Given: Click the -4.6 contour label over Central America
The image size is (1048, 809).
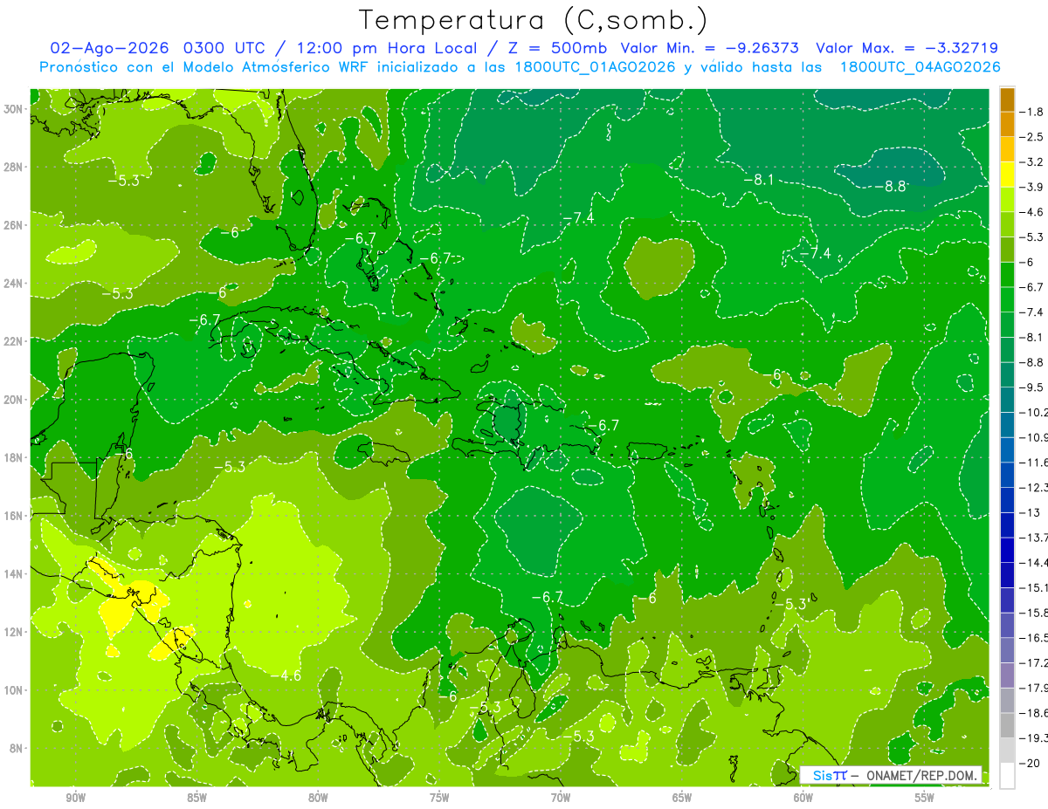Looking at the screenshot, I should 285,675.
